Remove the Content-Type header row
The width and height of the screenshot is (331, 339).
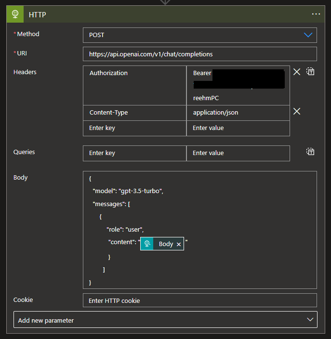pos(297,111)
